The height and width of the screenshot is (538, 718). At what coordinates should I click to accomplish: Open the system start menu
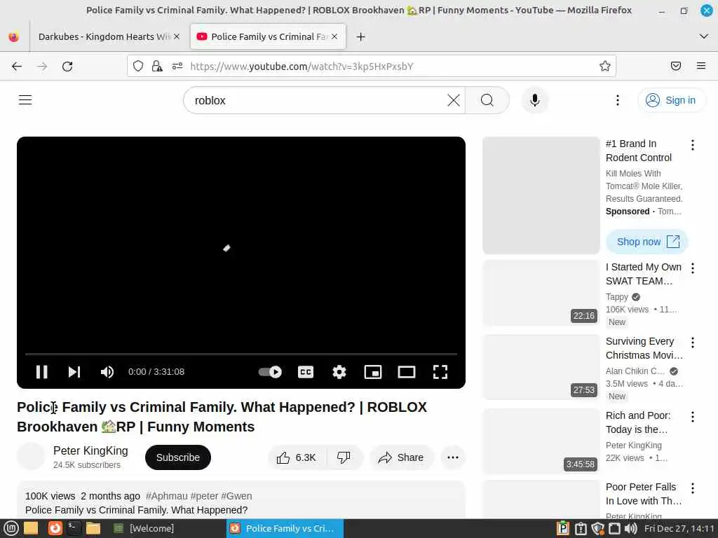(11, 528)
